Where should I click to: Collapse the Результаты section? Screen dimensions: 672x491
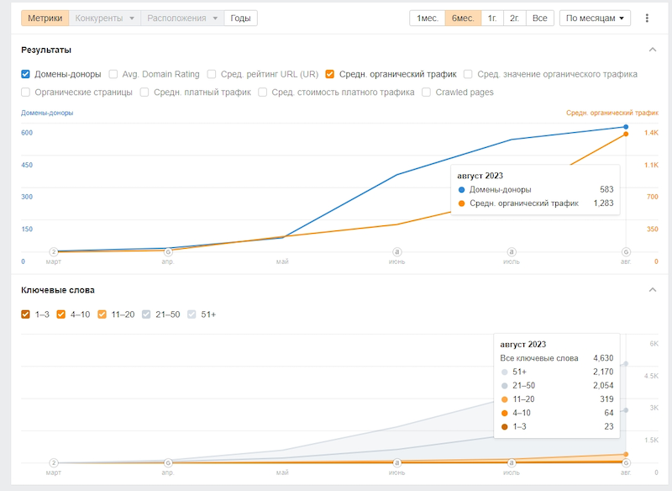tap(653, 50)
